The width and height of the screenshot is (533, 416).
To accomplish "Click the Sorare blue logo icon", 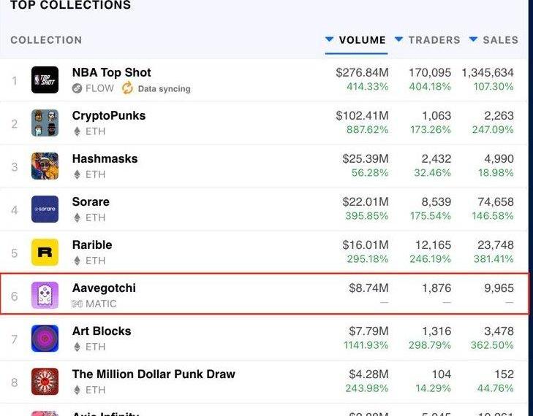I will 45,209.
